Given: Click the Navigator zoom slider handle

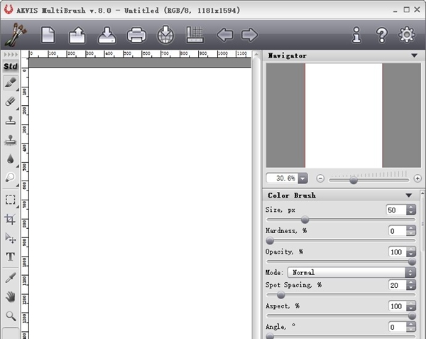Looking at the screenshot, I should 354,180.
